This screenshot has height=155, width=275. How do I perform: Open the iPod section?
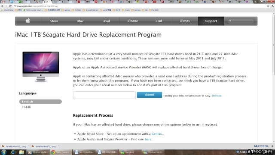[107, 21]
